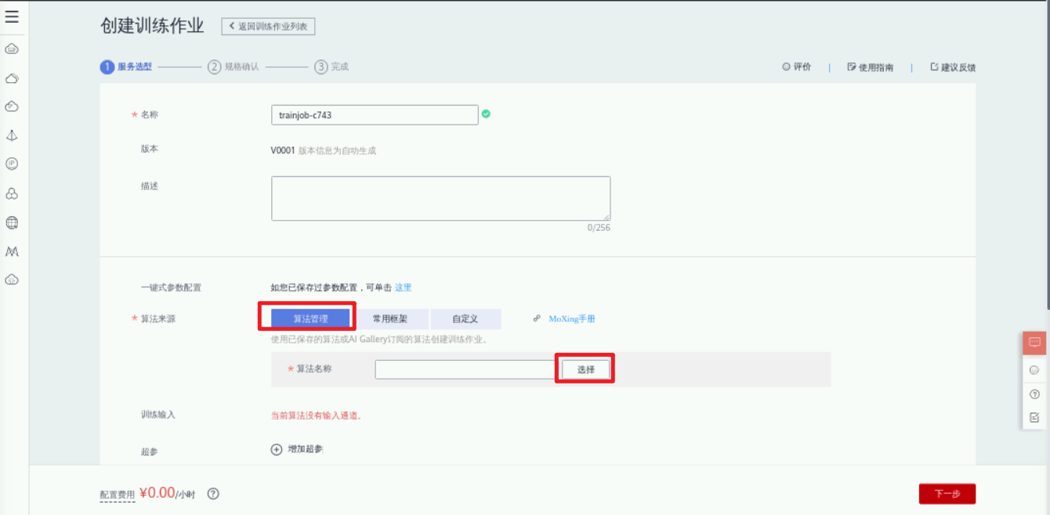Image resolution: width=1050 pixels, height=515 pixels.
Task: Click inside the 描述 text area
Action: point(441,198)
